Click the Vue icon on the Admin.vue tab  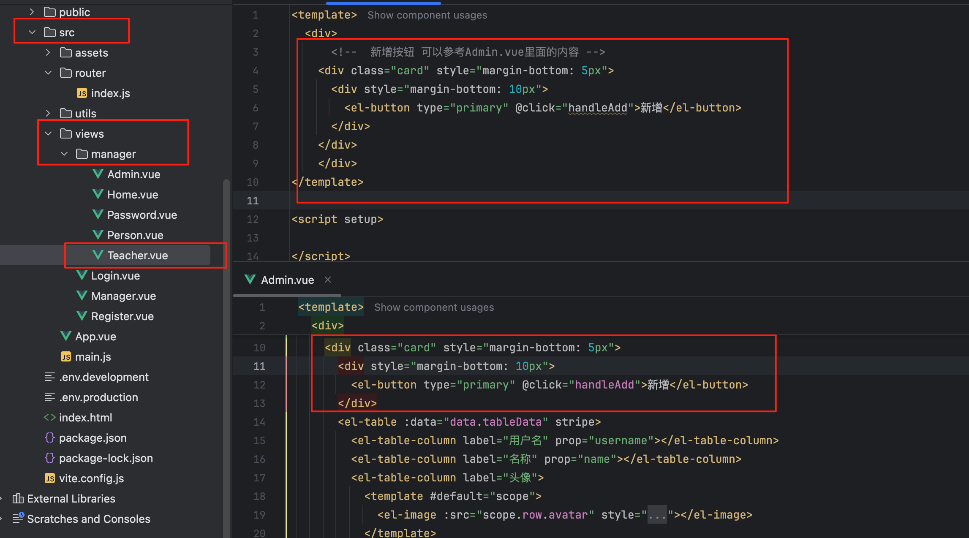[250, 280]
